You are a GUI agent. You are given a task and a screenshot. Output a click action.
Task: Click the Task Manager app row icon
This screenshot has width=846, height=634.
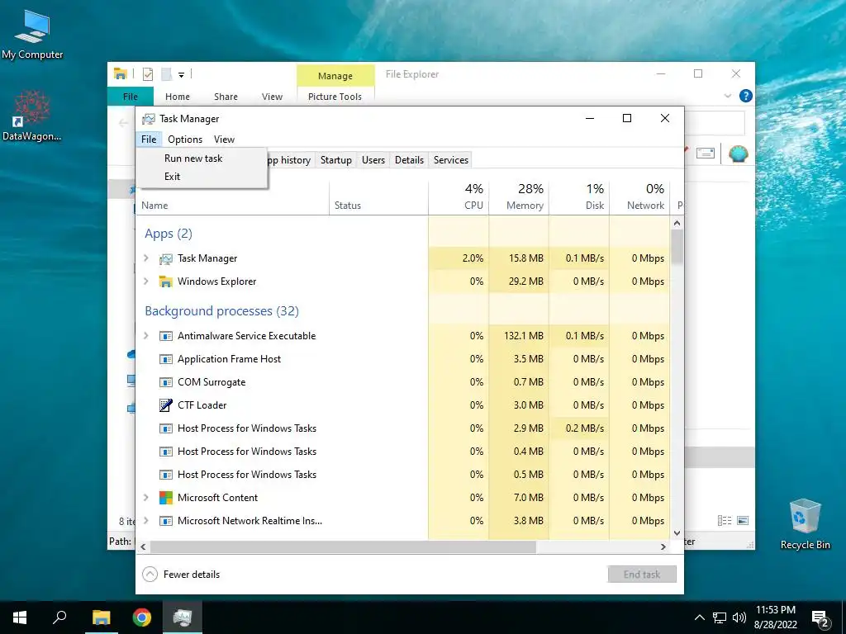165,258
